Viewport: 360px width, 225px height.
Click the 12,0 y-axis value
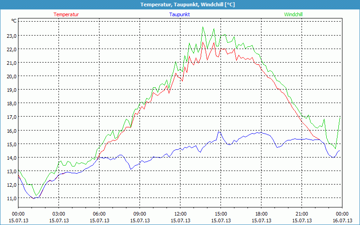[x=13, y=185]
